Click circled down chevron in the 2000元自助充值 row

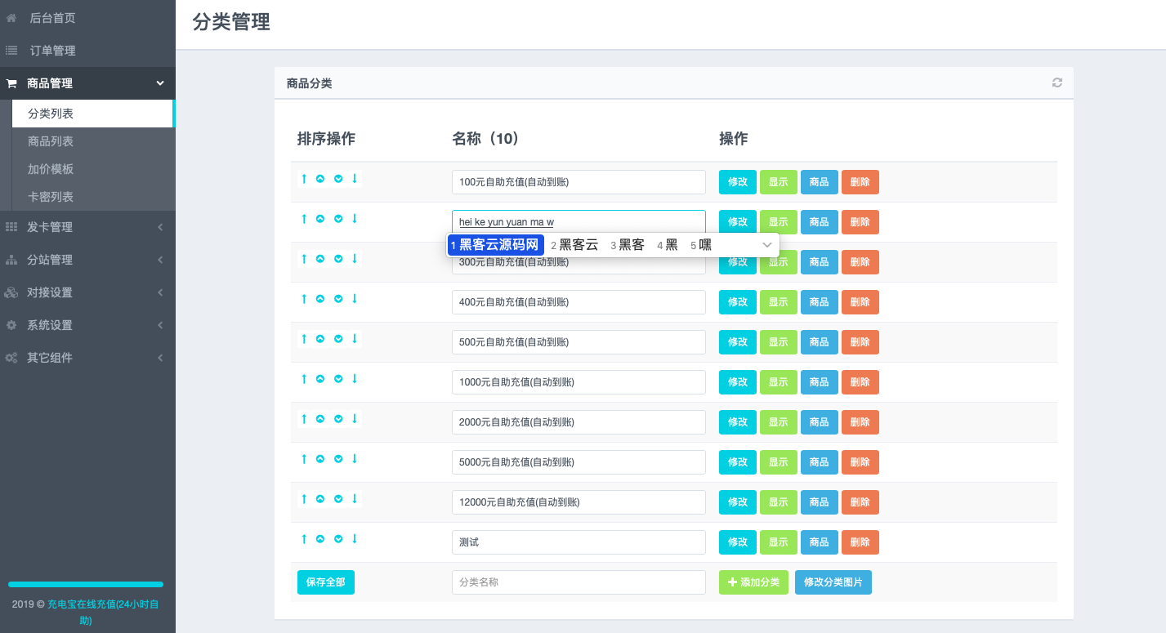coord(338,419)
